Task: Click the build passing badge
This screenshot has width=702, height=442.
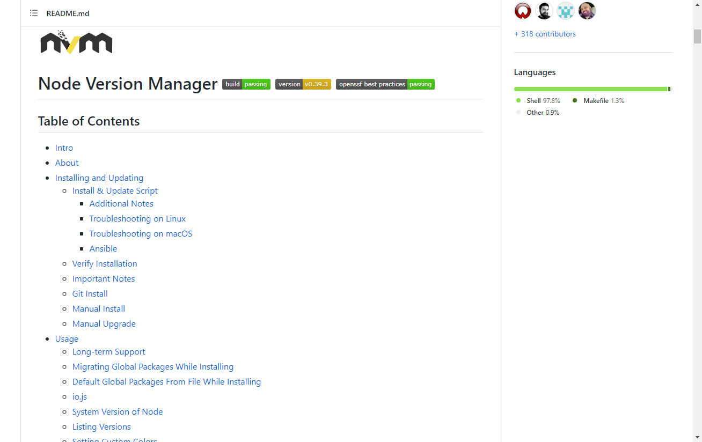Action: click(x=246, y=84)
